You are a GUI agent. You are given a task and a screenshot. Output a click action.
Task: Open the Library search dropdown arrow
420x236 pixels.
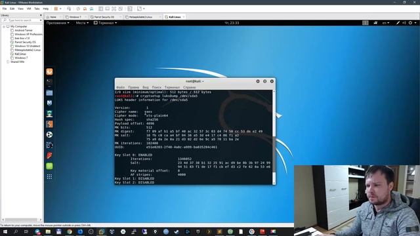coord(41,20)
